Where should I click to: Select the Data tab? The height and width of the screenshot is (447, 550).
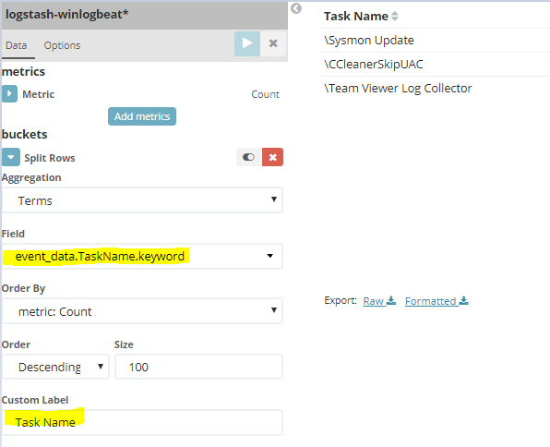pos(16,45)
